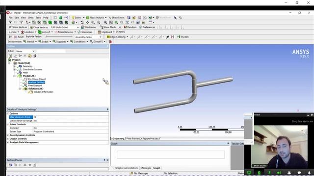The image size is (314, 176).
Task: Open the File menu
Action: click(x=10, y=18)
